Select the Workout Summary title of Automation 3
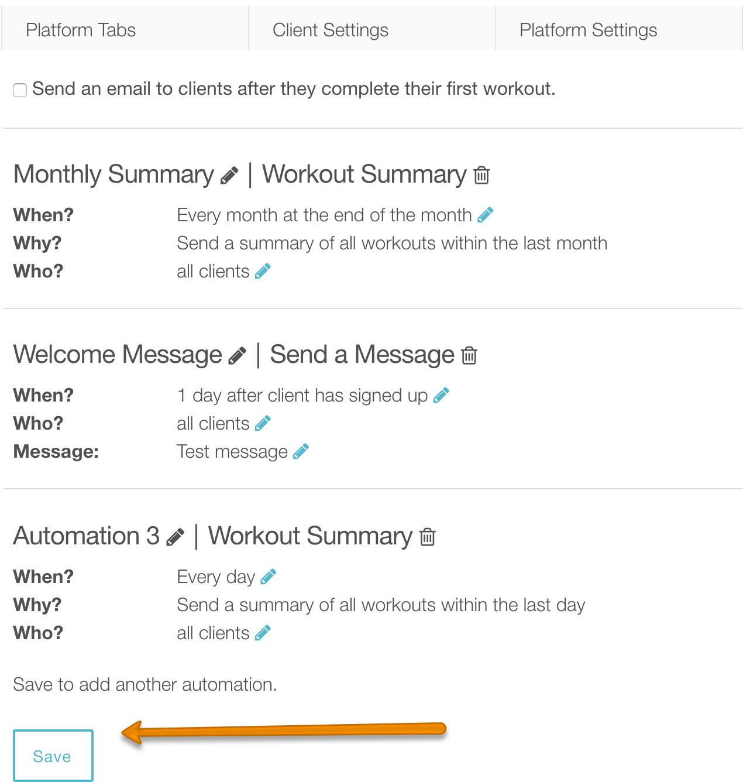This screenshot has height=782, width=743. pos(309,536)
